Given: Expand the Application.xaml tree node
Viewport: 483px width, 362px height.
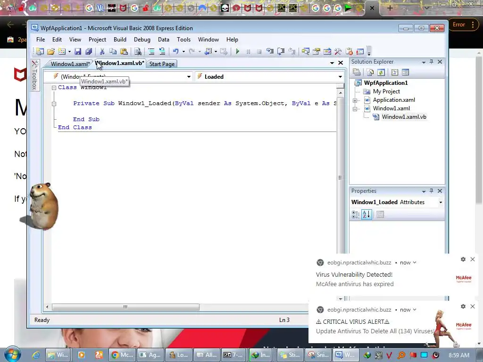Looking at the screenshot, I should tap(355, 100).
